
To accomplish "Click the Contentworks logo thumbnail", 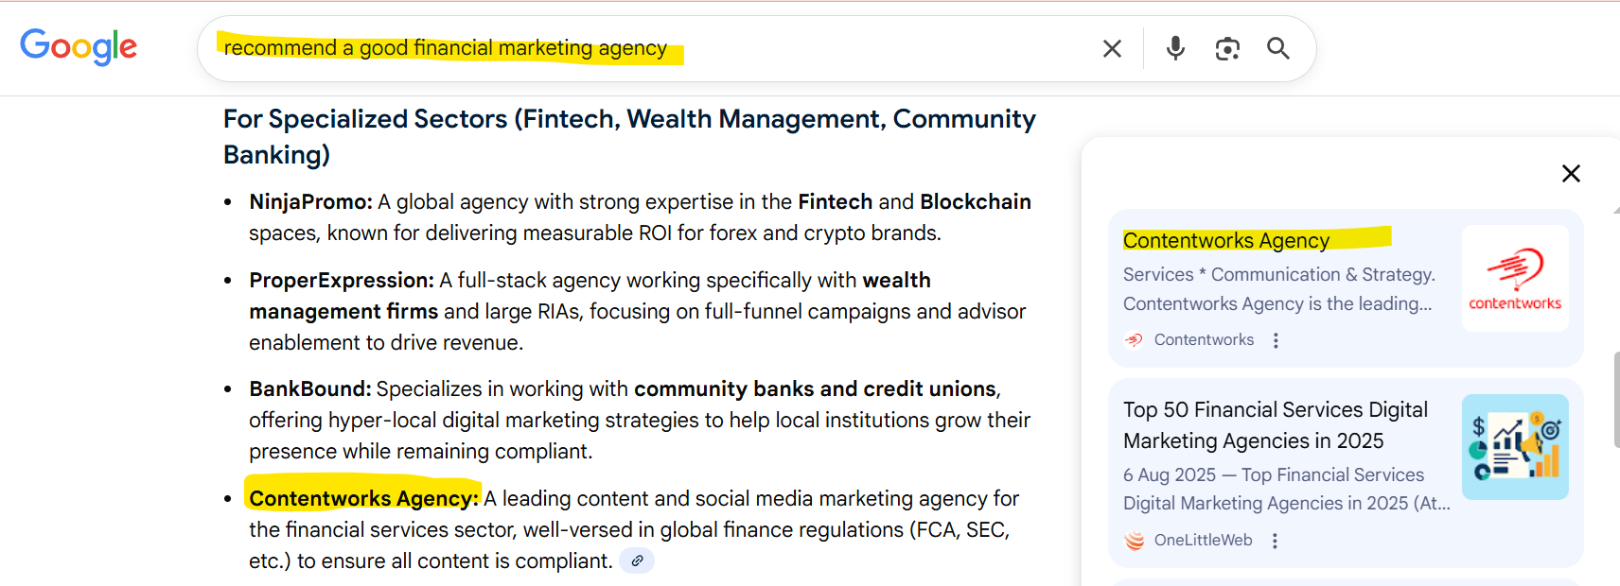I will coord(1515,279).
